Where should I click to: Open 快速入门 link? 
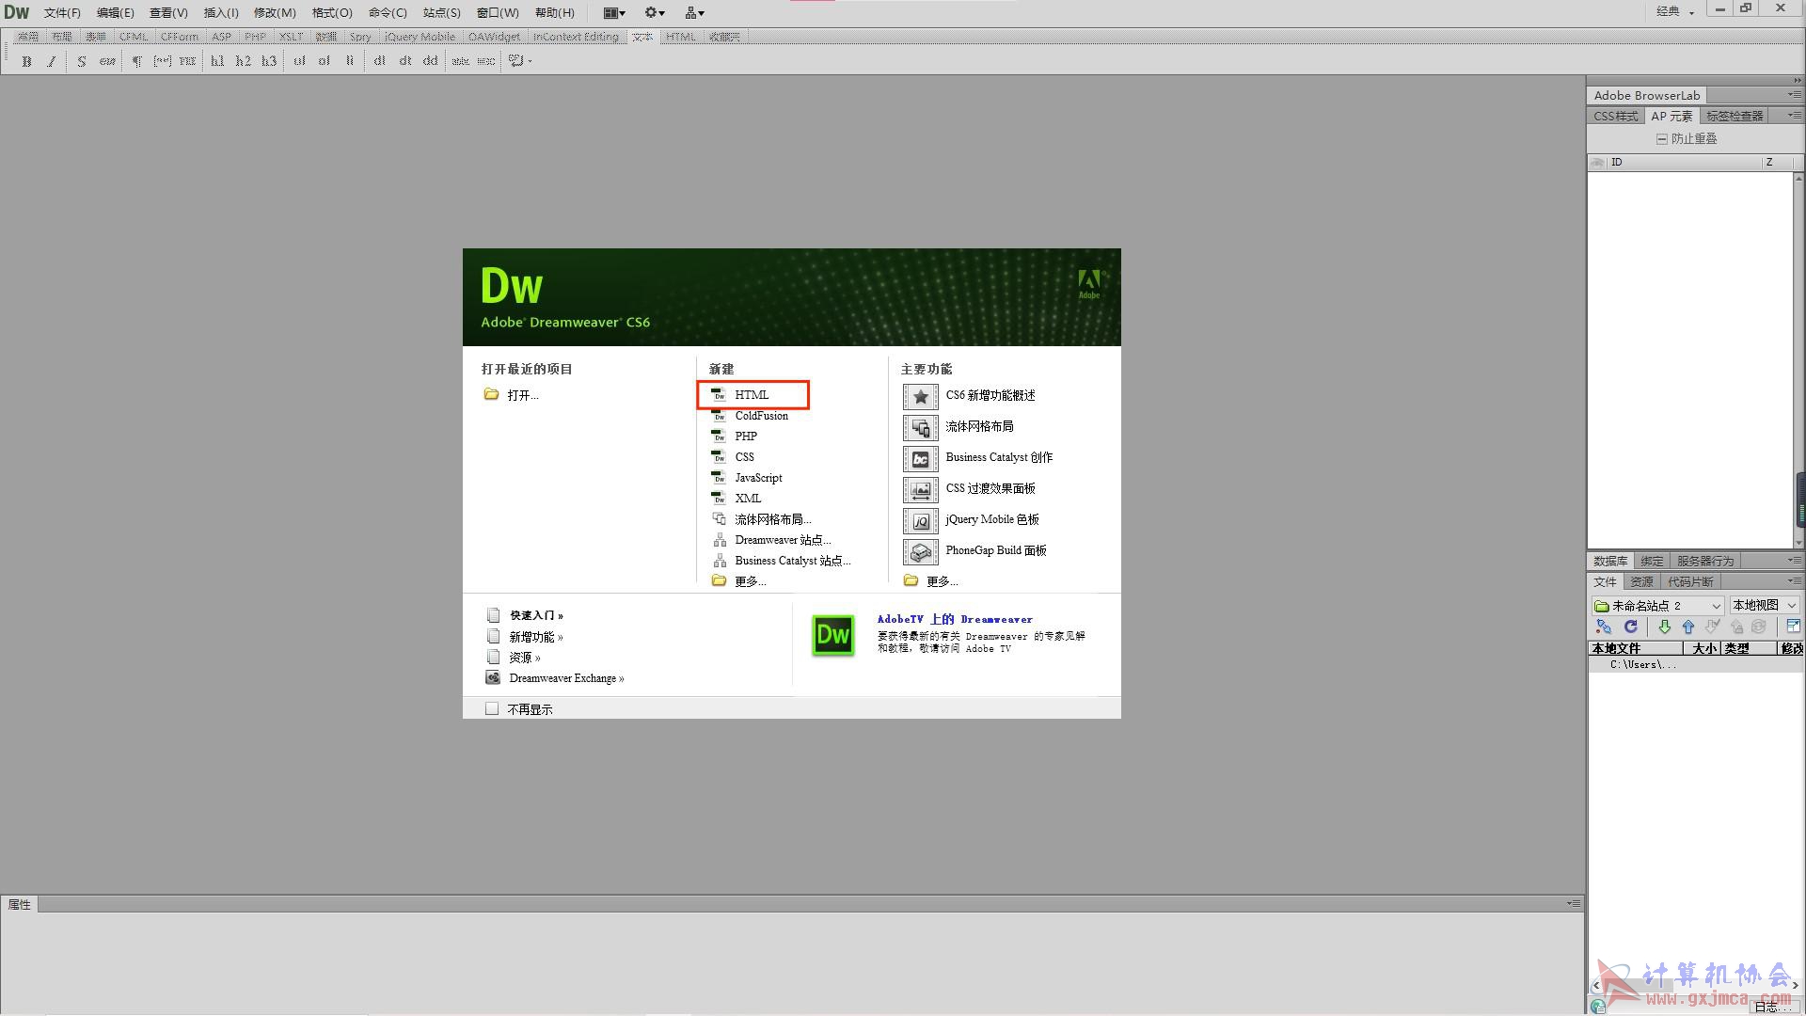click(536, 615)
